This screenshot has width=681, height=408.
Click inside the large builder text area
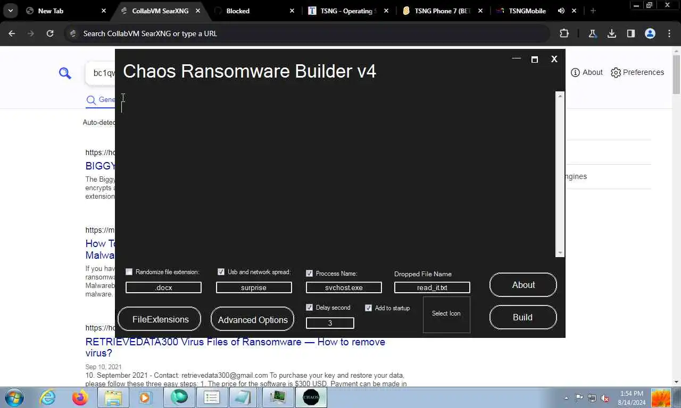tap(338, 174)
